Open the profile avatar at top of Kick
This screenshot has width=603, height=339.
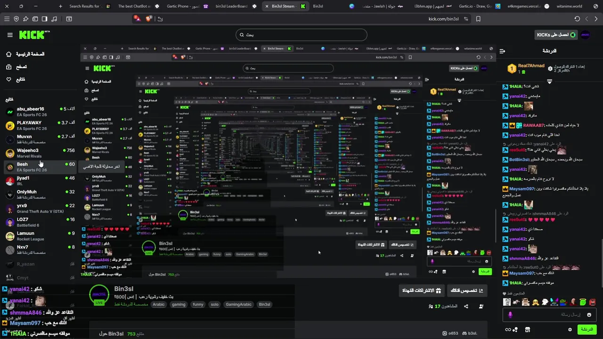(585, 35)
